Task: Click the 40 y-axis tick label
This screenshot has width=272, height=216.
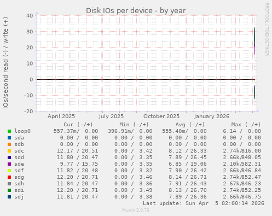Action: coord(30,15)
